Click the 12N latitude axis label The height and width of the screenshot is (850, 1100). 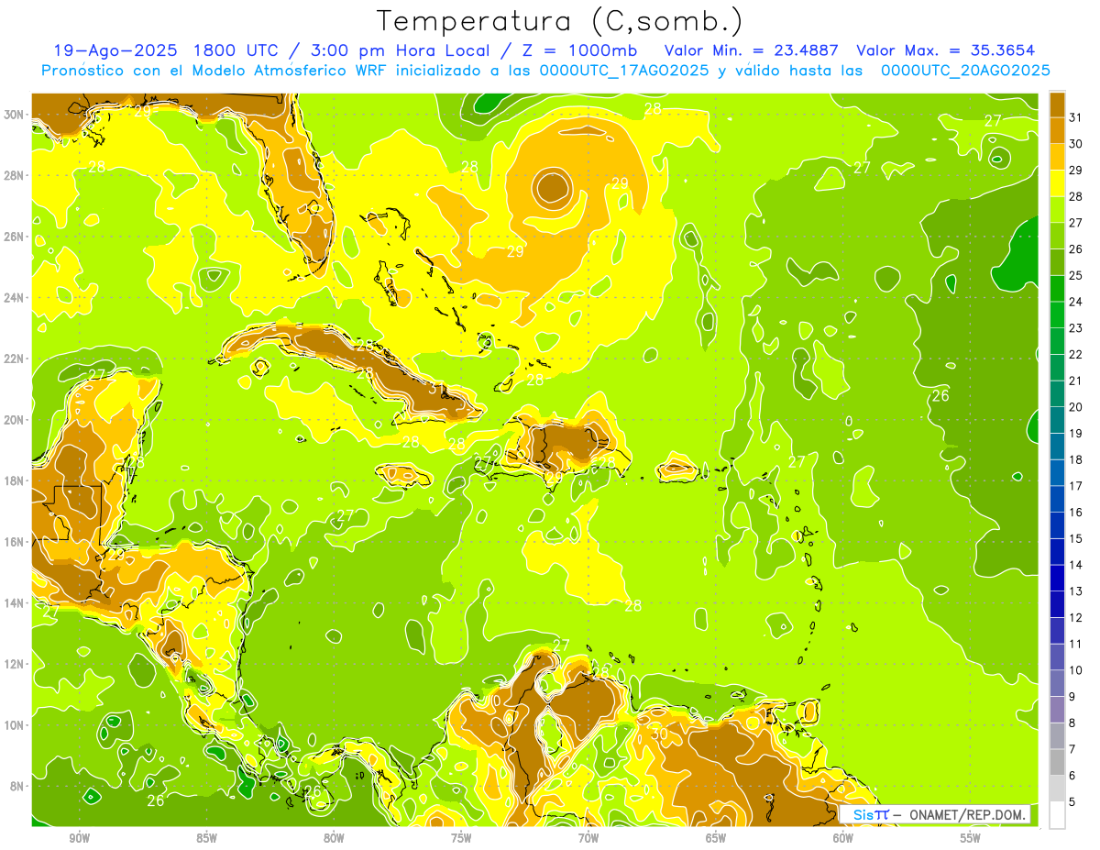click(15, 664)
